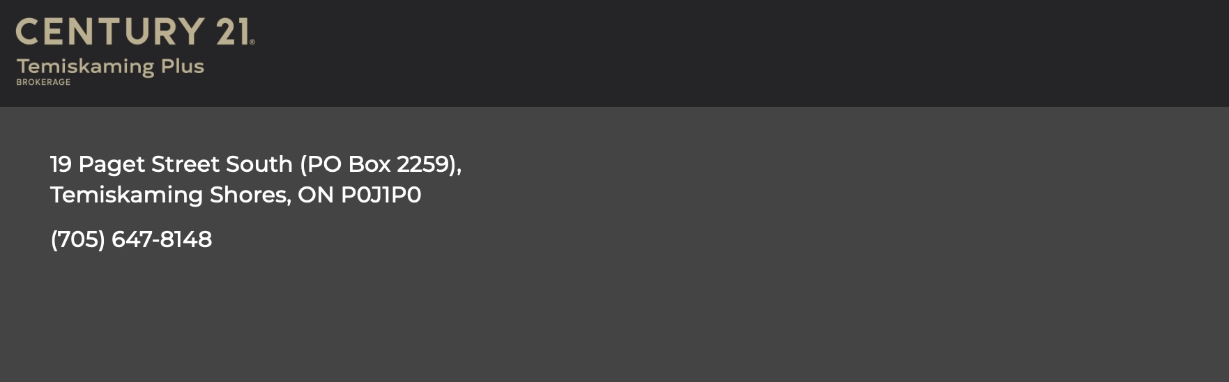
Task: Open the 19 Paget Street South address line
Action: click(x=256, y=164)
